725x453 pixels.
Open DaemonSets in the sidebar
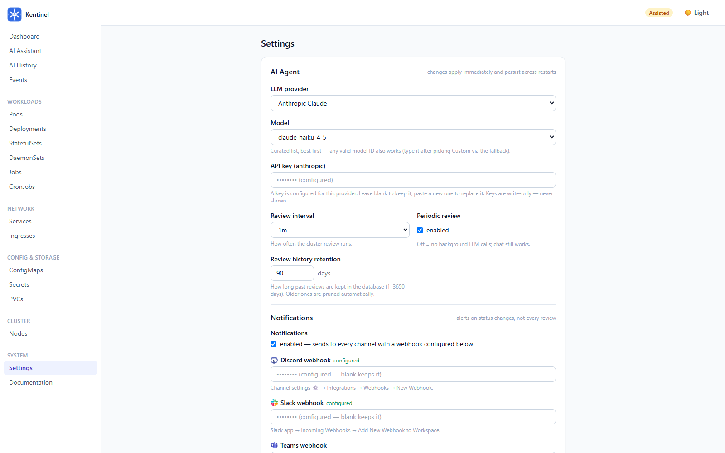click(50, 158)
